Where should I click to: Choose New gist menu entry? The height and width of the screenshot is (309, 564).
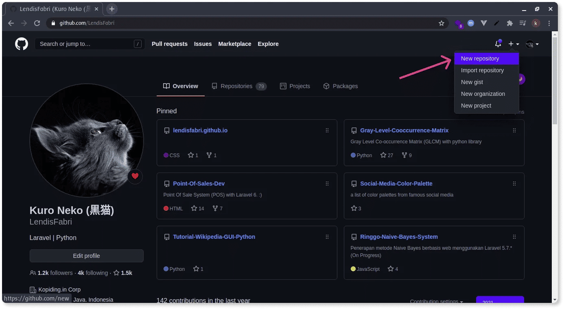click(487, 82)
